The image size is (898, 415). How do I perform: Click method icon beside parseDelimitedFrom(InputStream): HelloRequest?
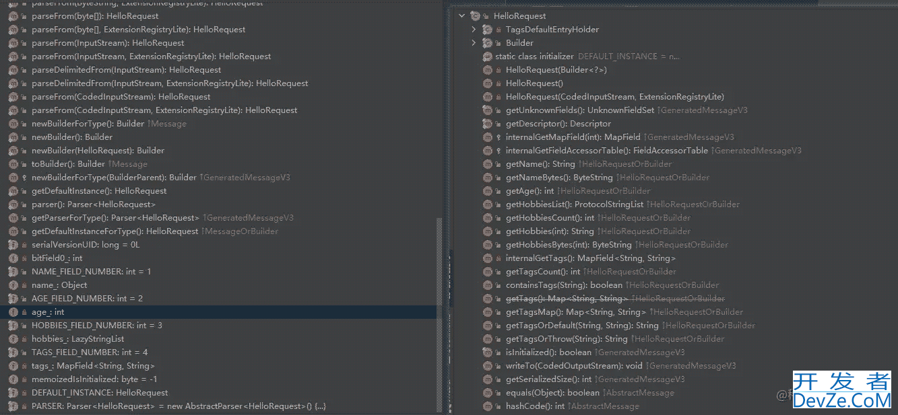(13, 69)
